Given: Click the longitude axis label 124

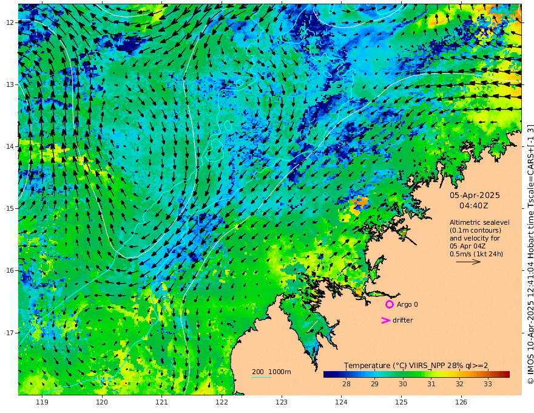Looking at the screenshot, I should point(341,403).
